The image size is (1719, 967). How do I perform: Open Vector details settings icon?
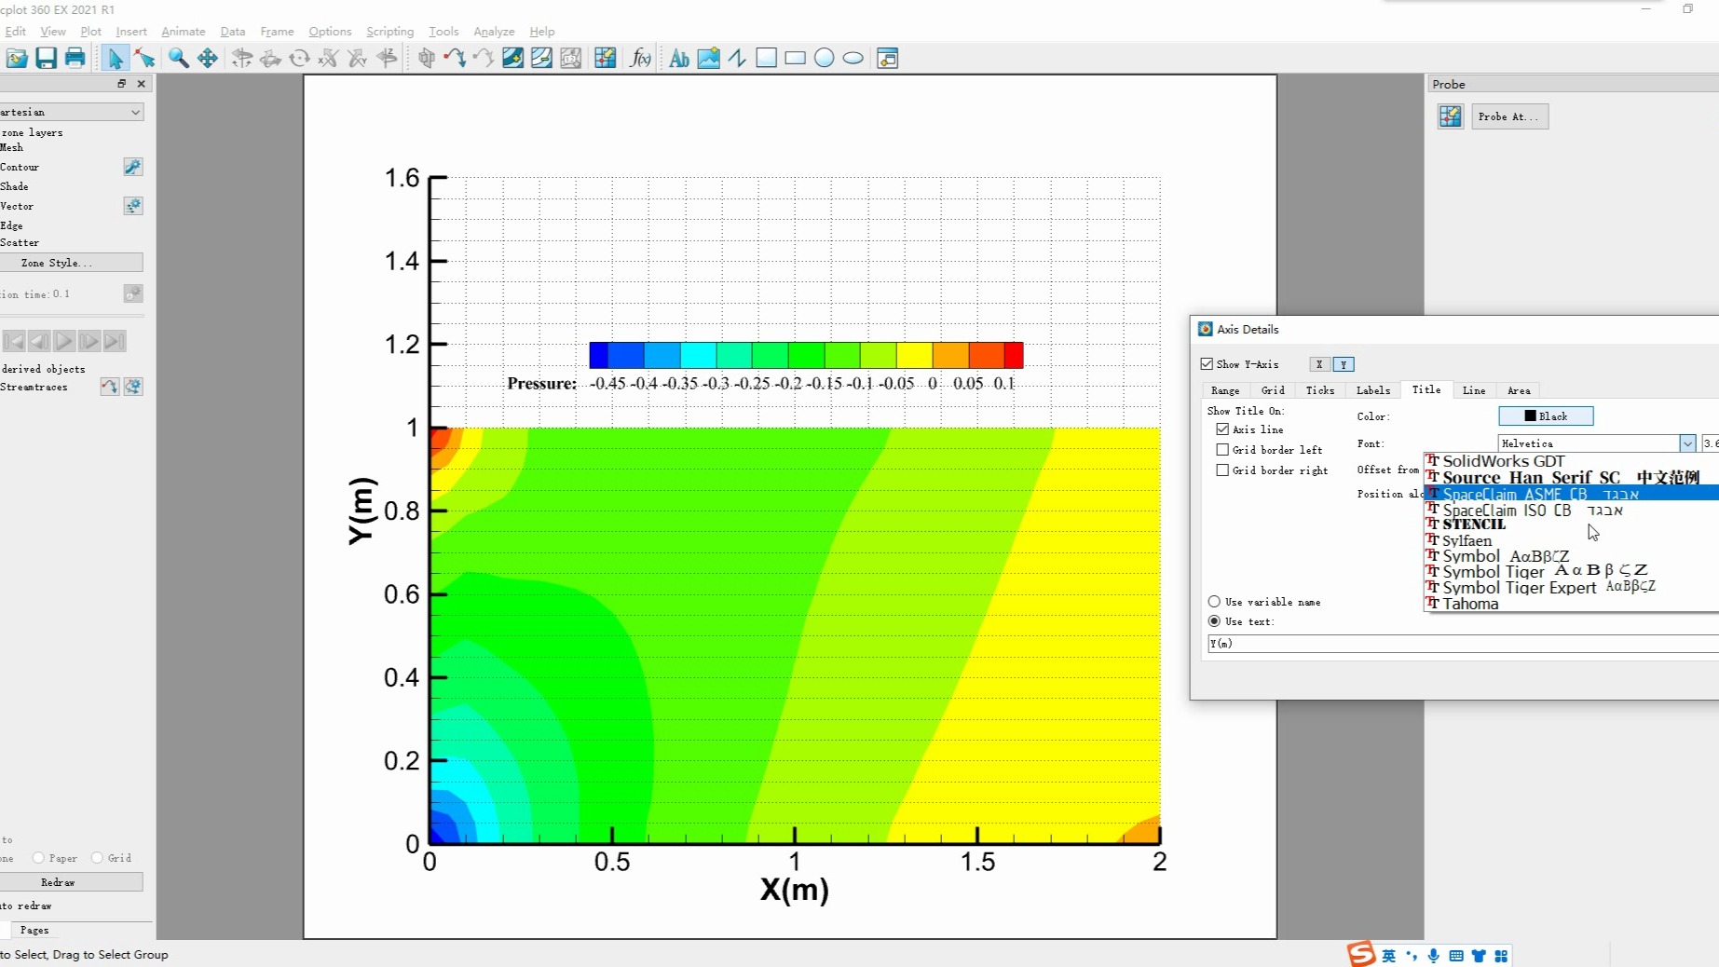(x=133, y=206)
